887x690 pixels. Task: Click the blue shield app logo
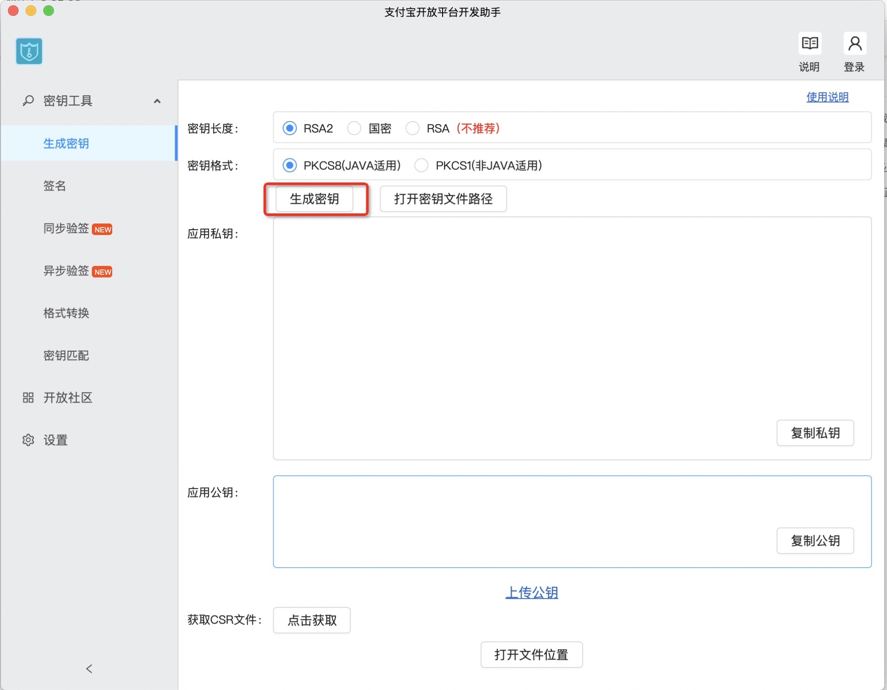(x=29, y=51)
